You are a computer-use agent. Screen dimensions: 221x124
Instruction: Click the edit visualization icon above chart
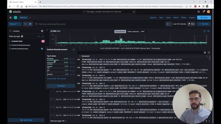click(x=204, y=31)
